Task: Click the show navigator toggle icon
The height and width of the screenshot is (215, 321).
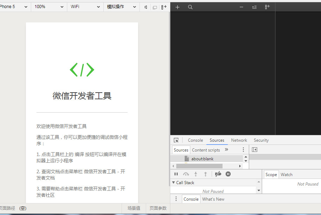Action: (x=254, y=150)
